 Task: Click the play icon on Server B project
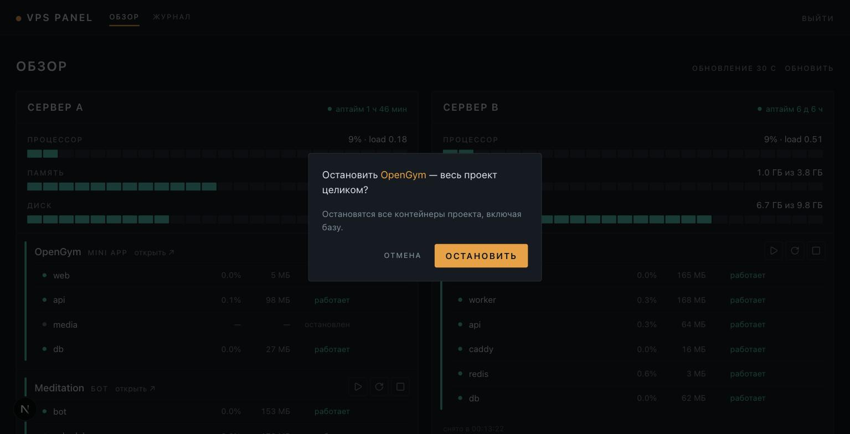point(774,251)
